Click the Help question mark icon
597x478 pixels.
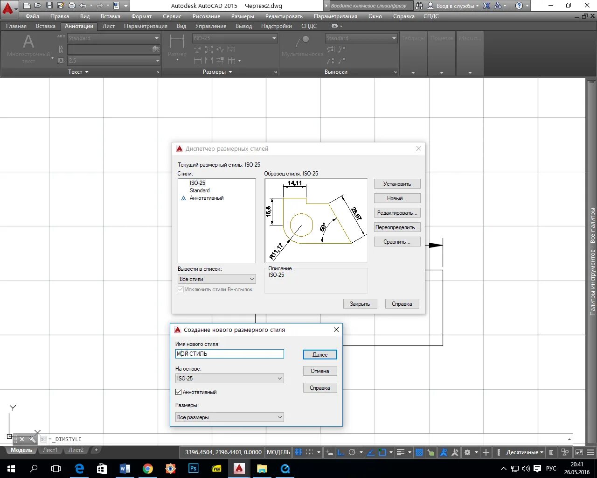coord(519,6)
